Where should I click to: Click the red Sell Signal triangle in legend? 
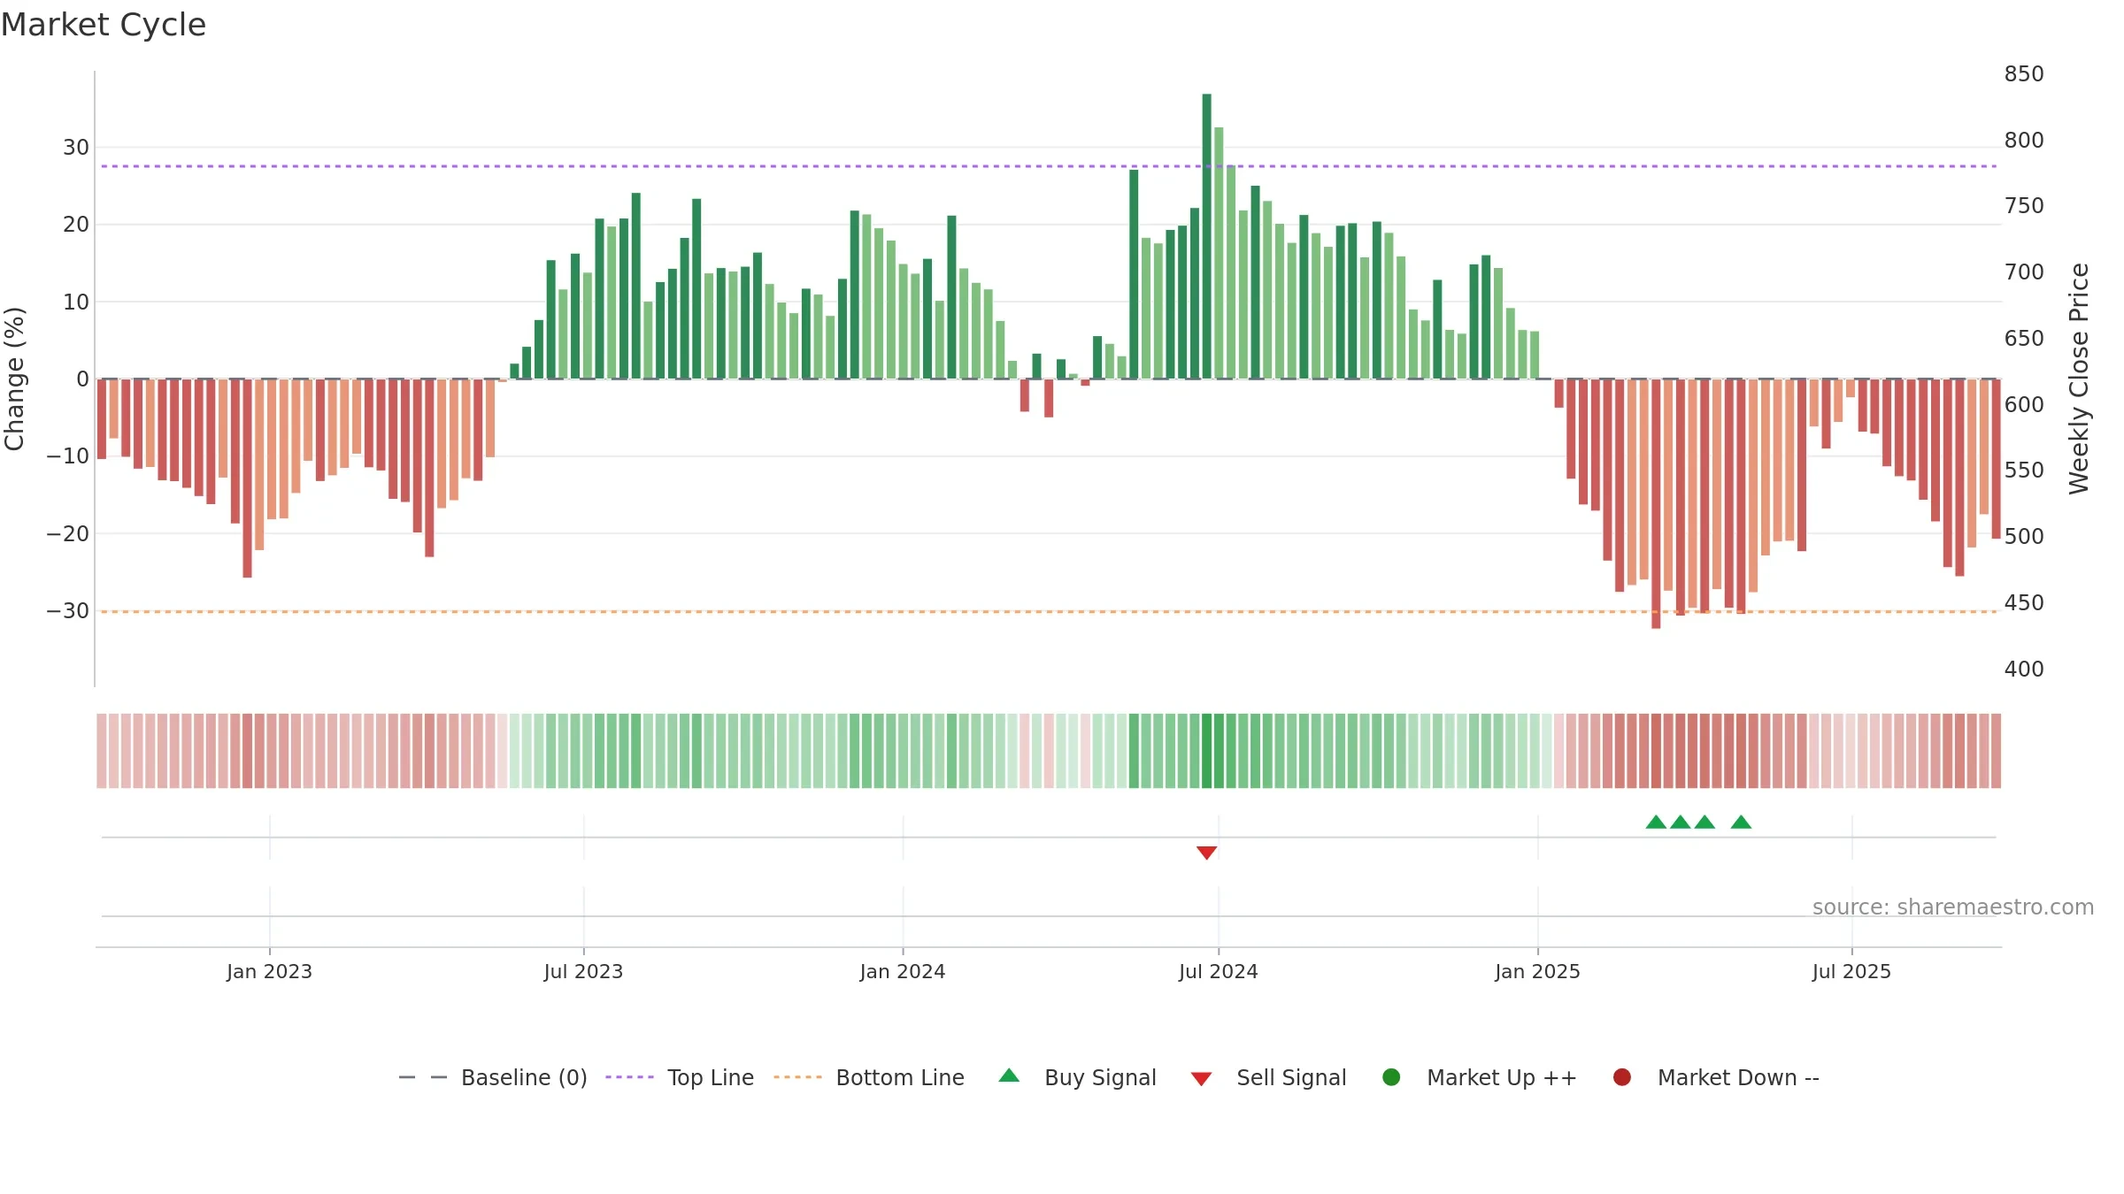click(x=1201, y=1079)
